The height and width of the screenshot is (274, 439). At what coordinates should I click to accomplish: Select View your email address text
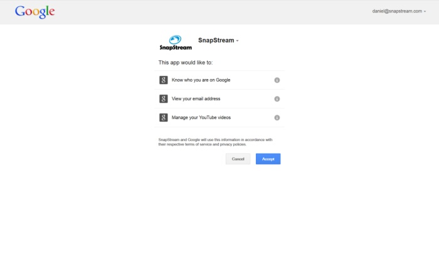(196, 99)
